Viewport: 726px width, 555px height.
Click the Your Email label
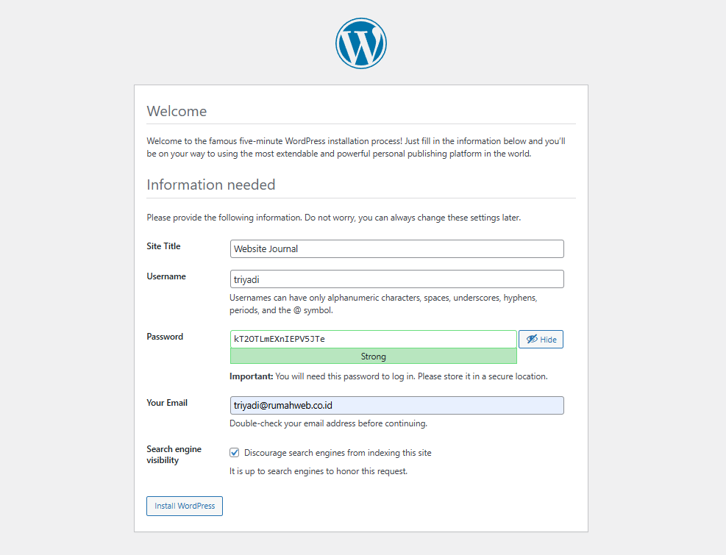click(x=167, y=403)
